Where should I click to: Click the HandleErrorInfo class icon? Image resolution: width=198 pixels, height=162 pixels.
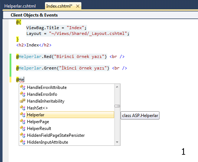23,94
